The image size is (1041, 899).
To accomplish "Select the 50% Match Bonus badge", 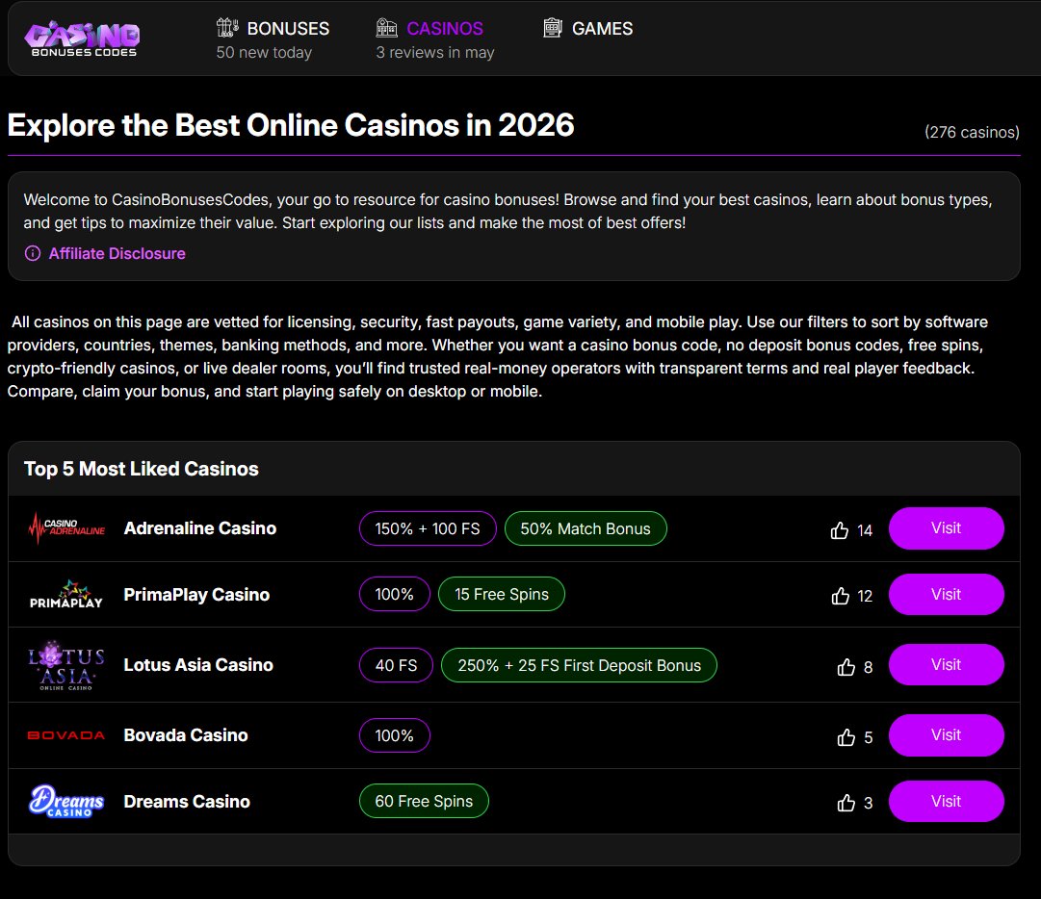I will [x=586, y=528].
